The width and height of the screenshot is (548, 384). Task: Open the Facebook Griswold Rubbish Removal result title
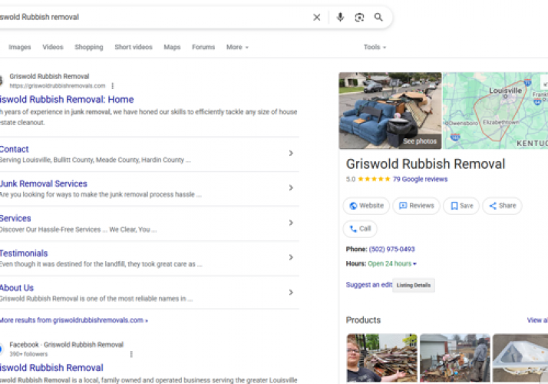click(x=51, y=368)
